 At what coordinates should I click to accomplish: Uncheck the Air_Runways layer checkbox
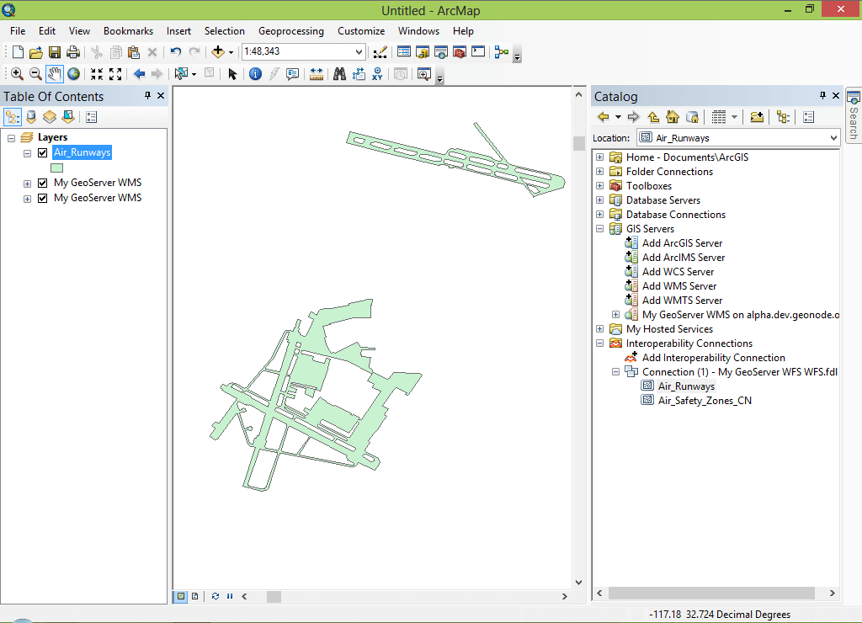(x=42, y=152)
